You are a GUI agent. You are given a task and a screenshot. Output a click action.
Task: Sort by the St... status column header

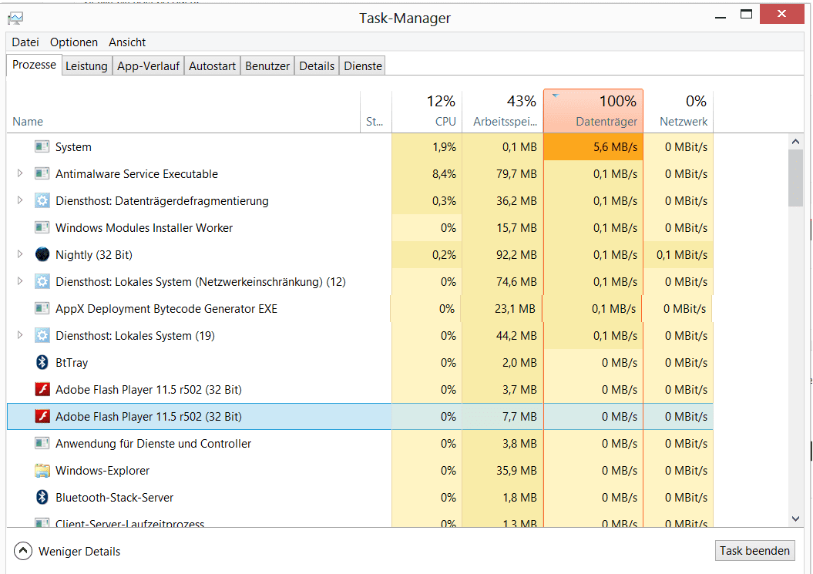click(375, 112)
